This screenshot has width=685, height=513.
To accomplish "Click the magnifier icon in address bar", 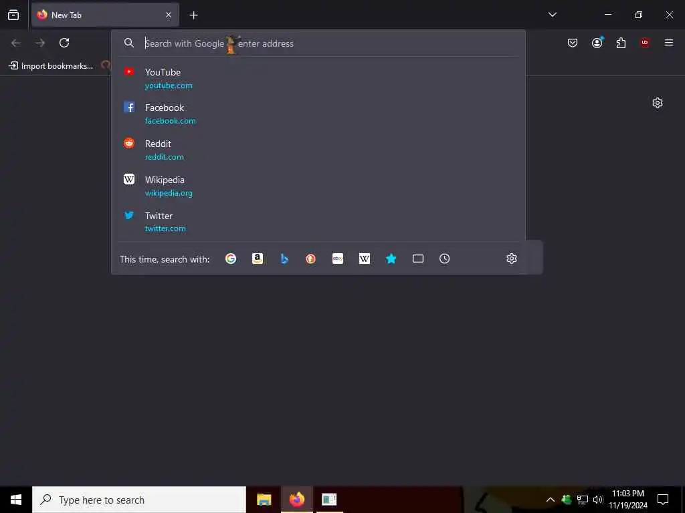I will 129,43.
